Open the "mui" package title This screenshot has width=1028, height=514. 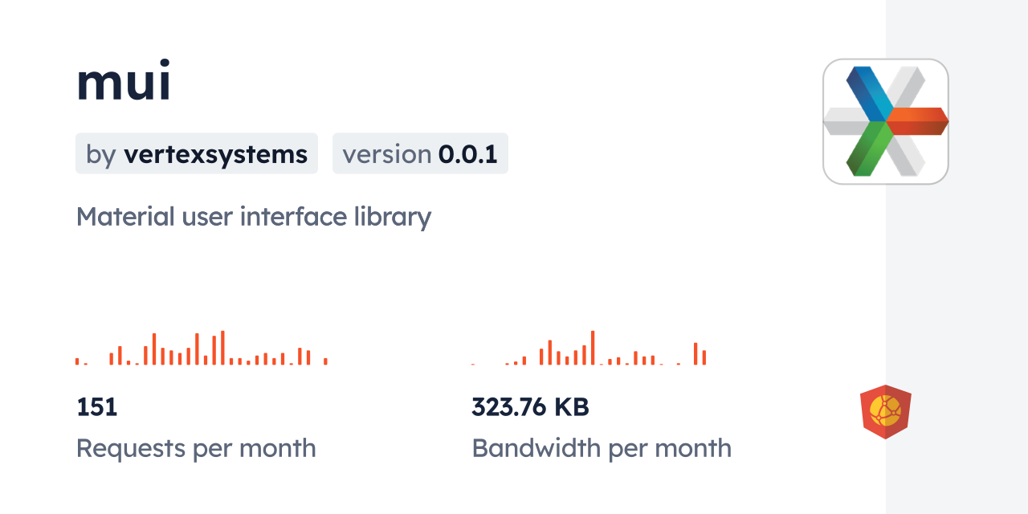tap(124, 82)
